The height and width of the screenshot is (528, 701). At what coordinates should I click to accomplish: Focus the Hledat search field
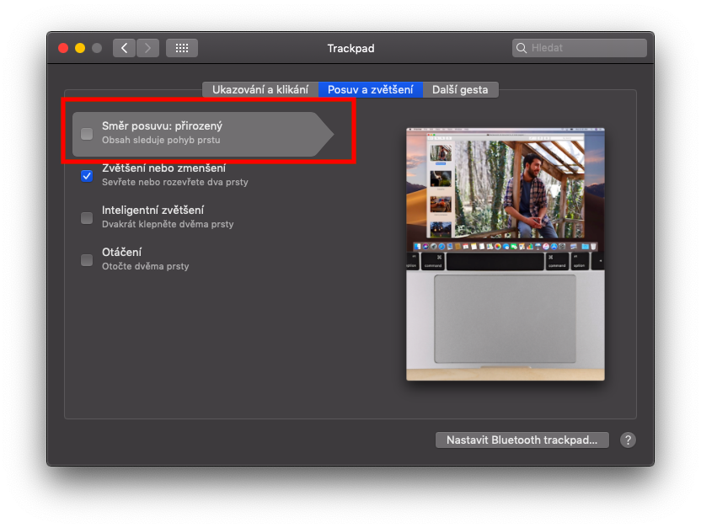coord(580,48)
